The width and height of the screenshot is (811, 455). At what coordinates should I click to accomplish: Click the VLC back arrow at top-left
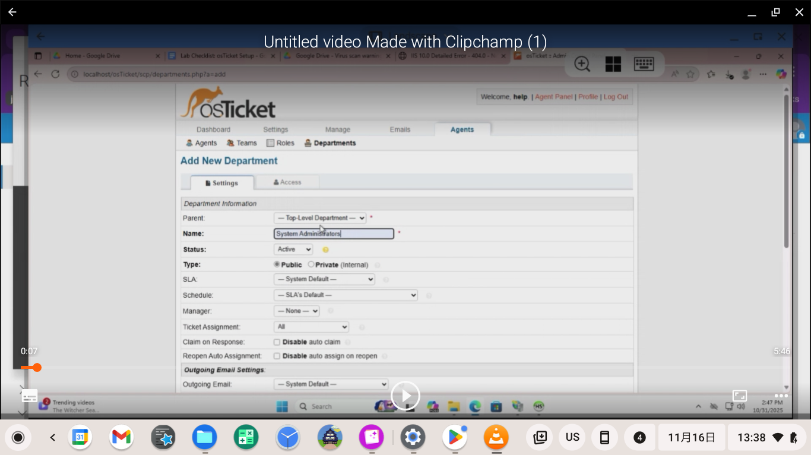pos(12,12)
